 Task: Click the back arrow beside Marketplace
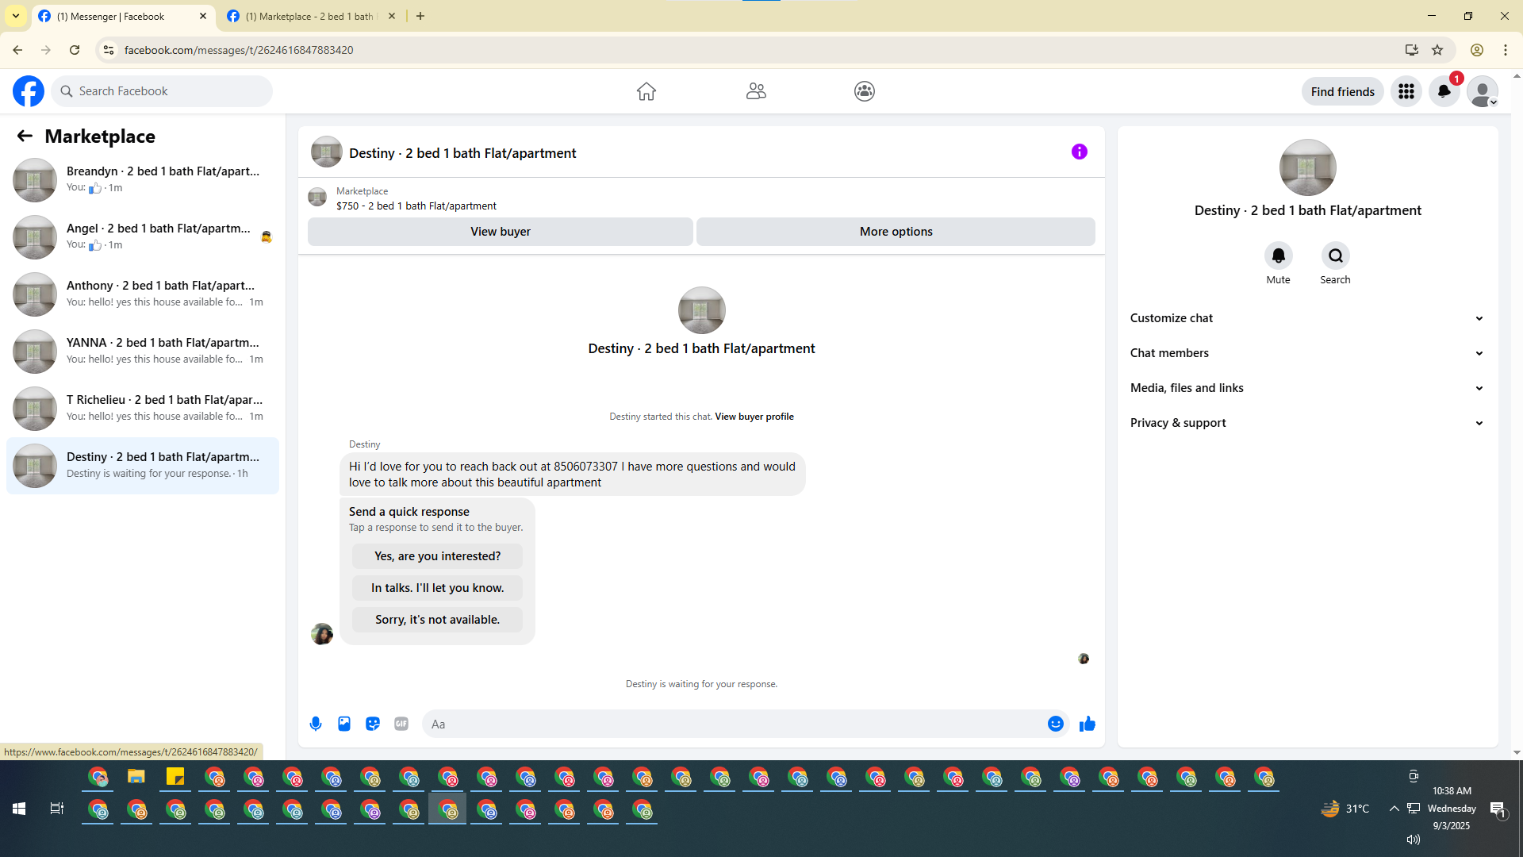(25, 136)
